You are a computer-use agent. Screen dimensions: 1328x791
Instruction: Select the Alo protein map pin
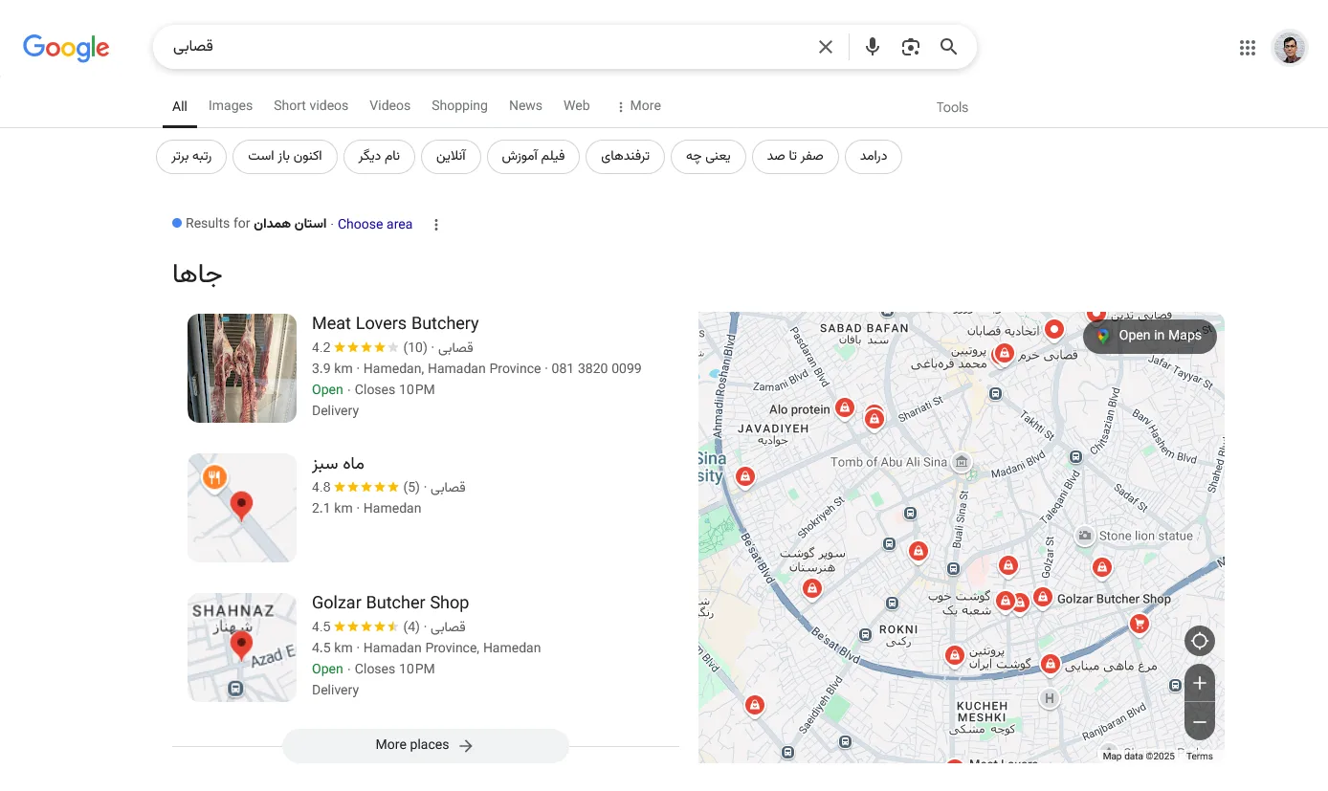click(x=844, y=408)
